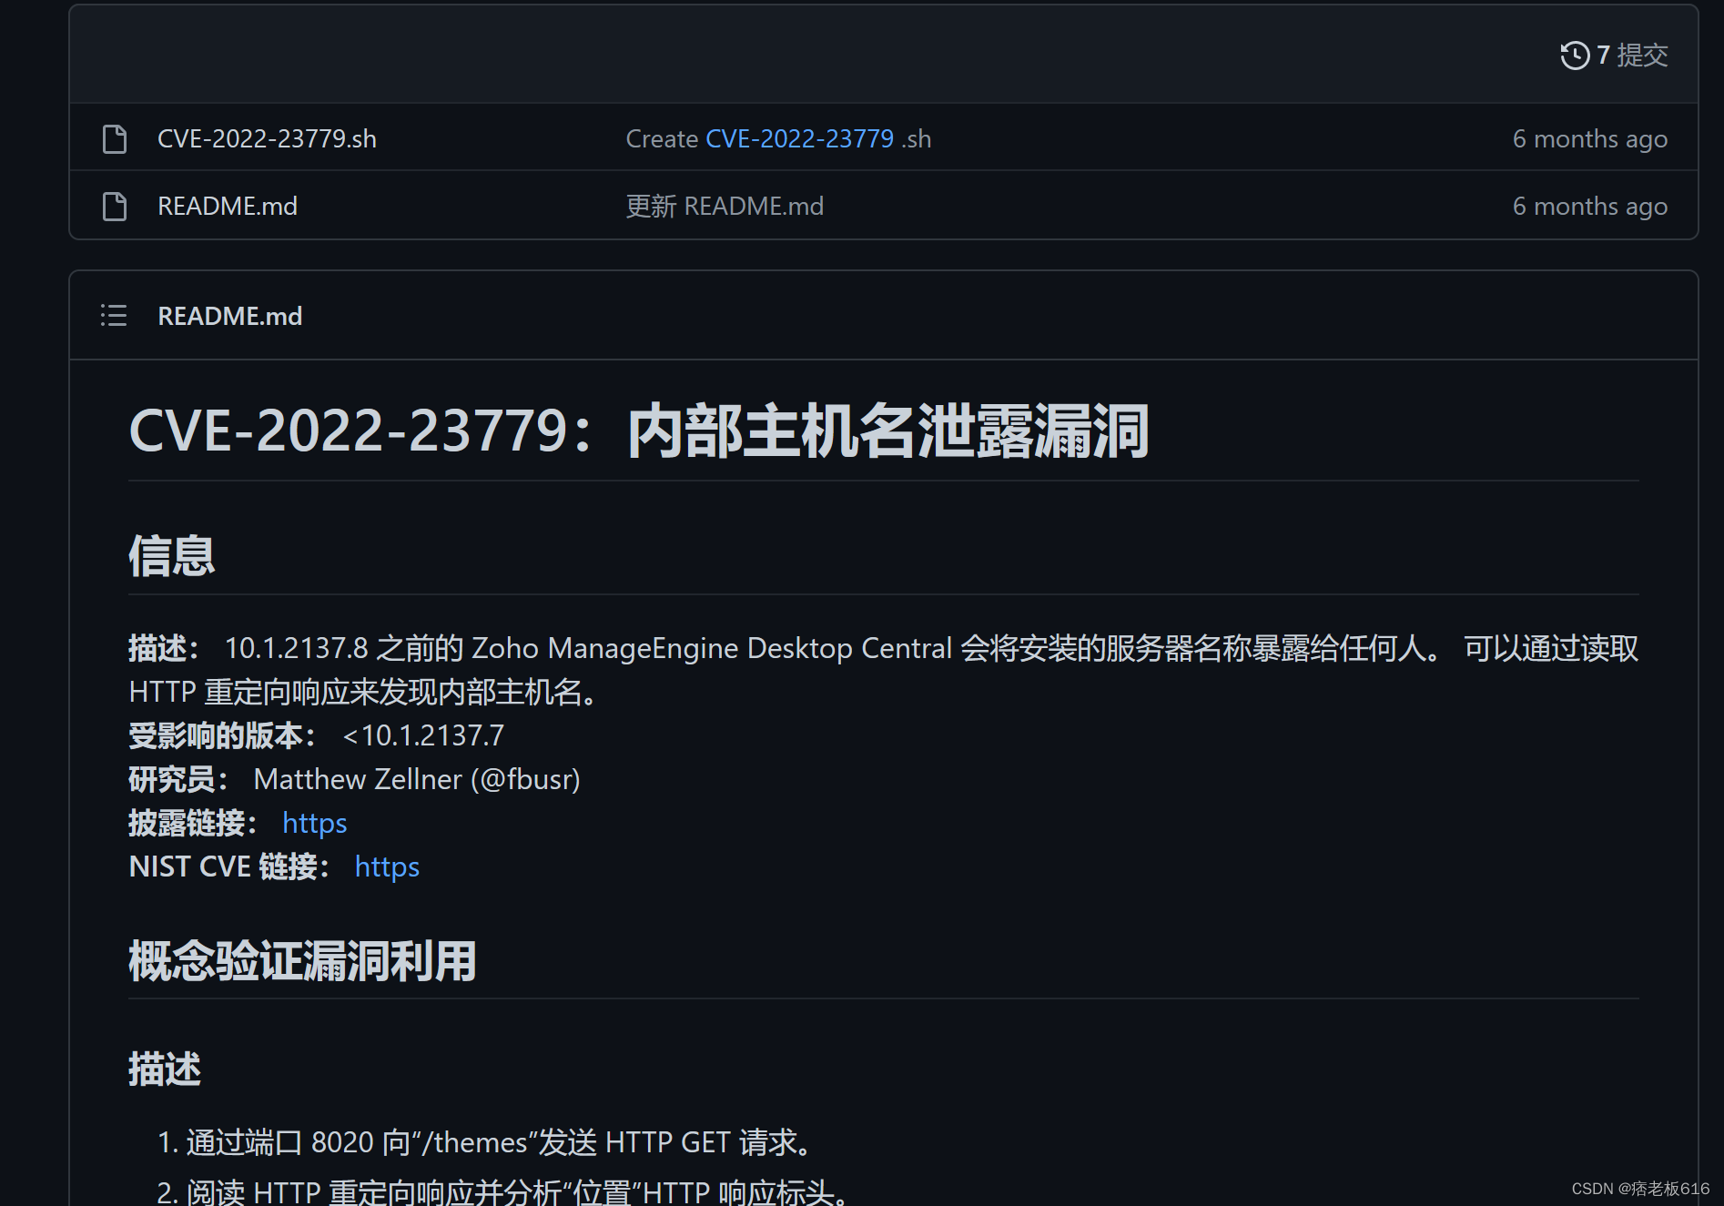Image resolution: width=1724 pixels, height=1206 pixels.
Task: Open commit link CVE-2022-23779 in commit message
Action: click(800, 138)
